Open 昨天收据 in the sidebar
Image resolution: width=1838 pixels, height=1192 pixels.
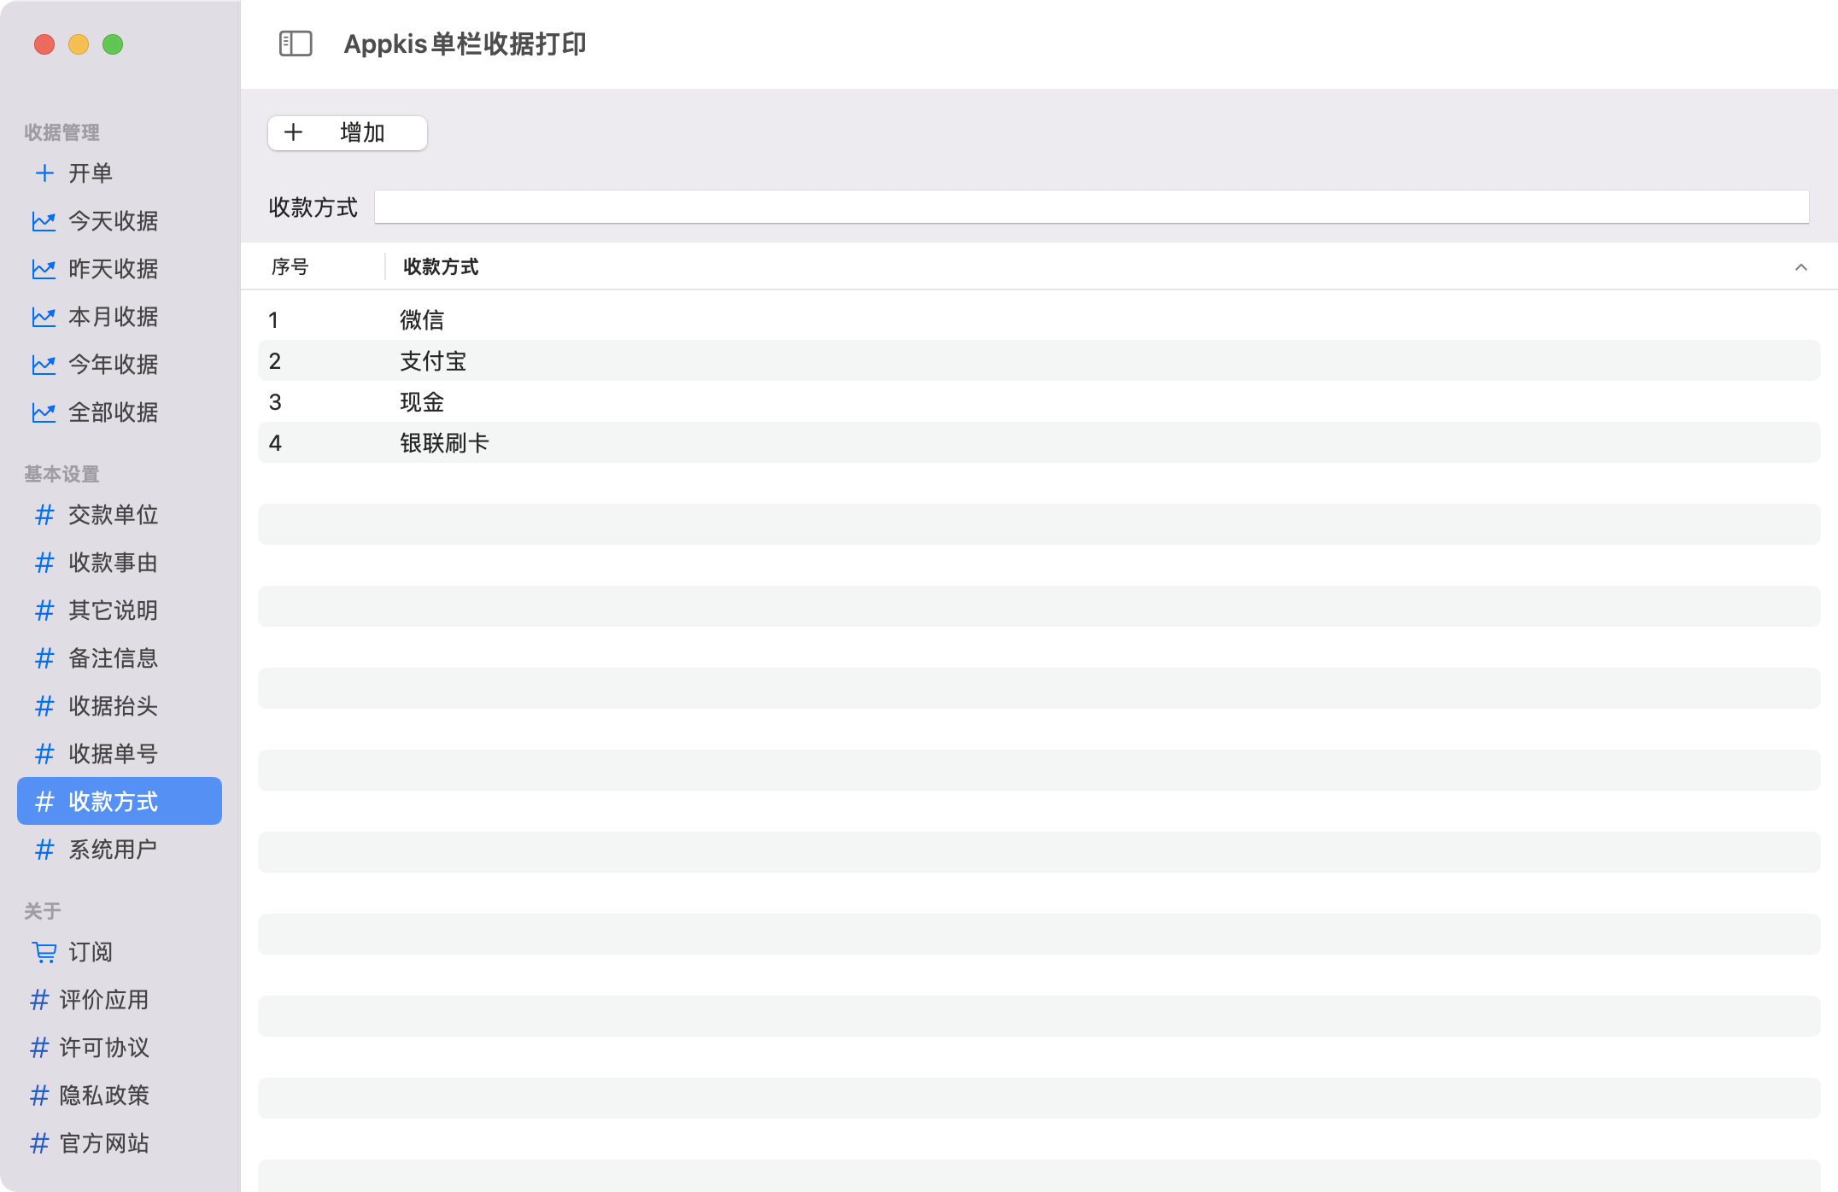120,269
